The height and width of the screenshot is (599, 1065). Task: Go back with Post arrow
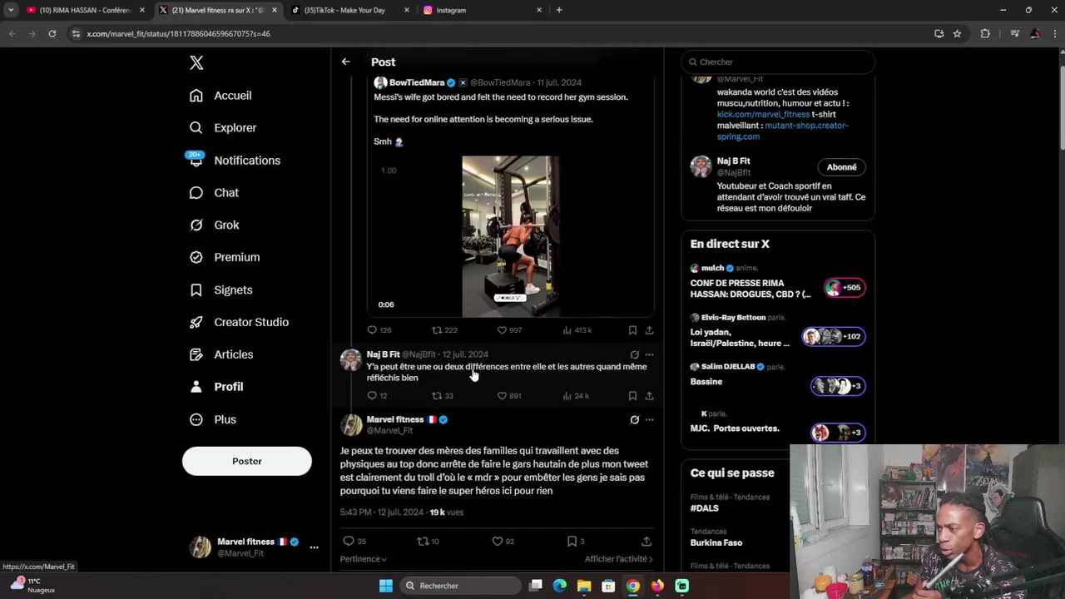[x=345, y=62]
